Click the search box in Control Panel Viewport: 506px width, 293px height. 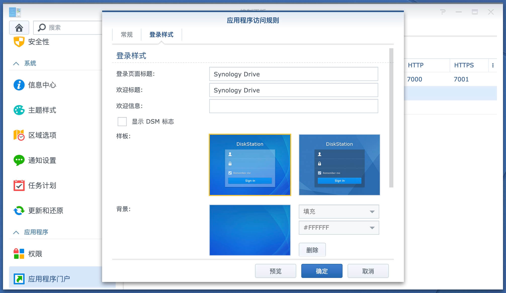click(68, 28)
